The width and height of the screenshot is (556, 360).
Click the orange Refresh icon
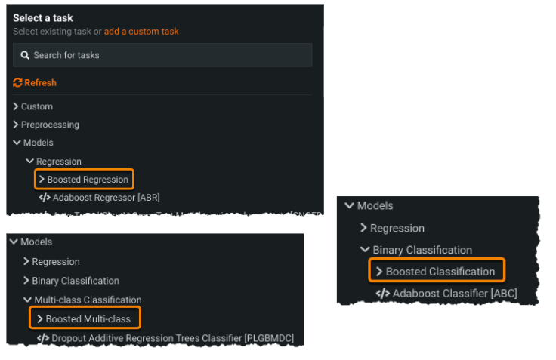pos(17,83)
